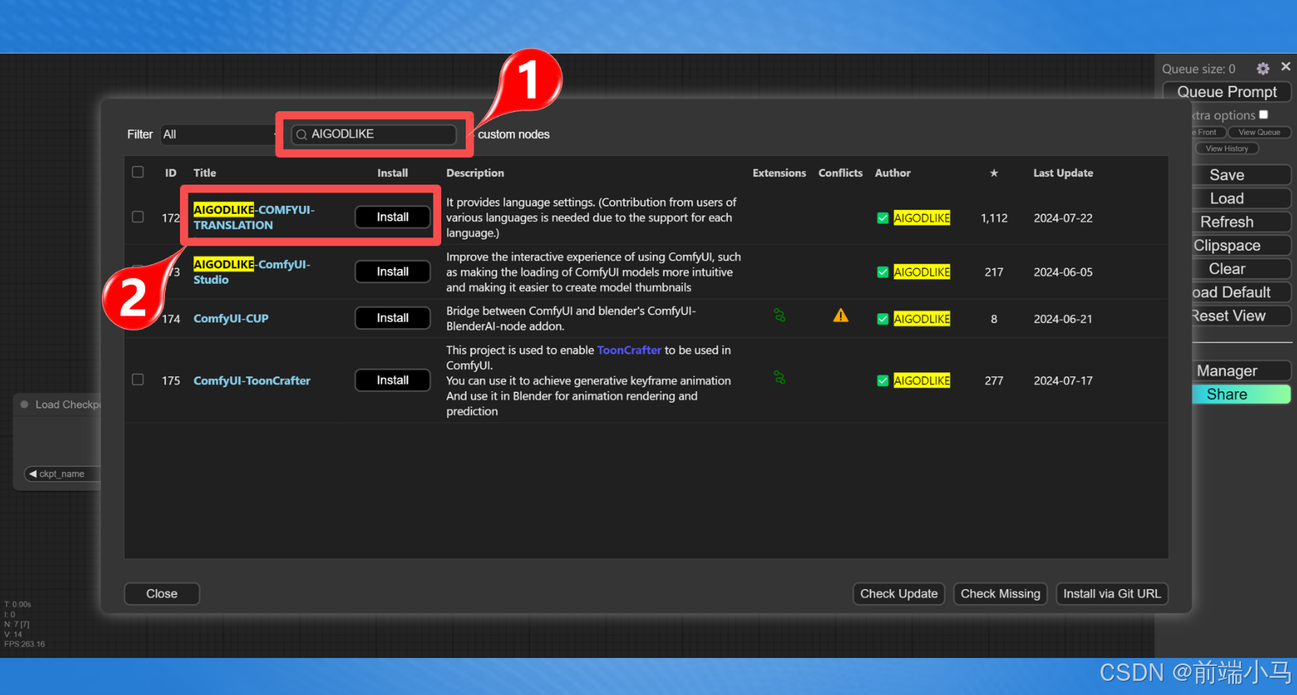Click the 1,112 star count cell
This screenshot has height=695, width=1297.
[x=994, y=219]
